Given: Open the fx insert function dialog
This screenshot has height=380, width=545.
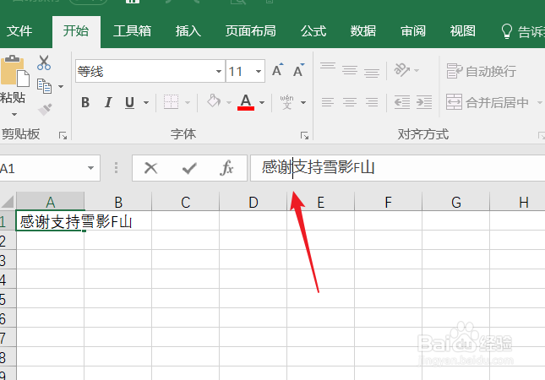Looking at the screenshot, I should 226,168.
